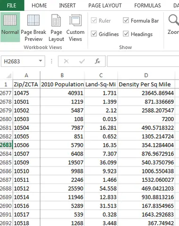Select column B header
Viewport: 179px width, 226px height.
tap(62, 75)
